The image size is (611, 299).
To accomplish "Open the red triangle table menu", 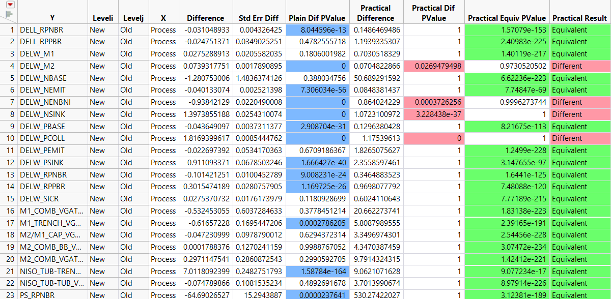I will (10, 4).
